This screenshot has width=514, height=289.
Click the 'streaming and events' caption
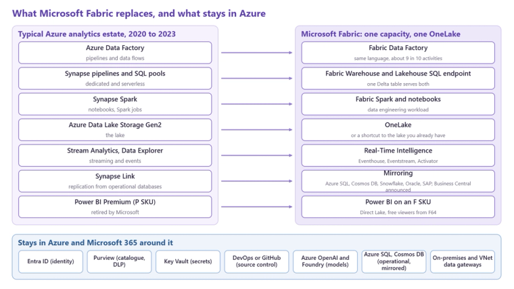[x=115, y=161]
